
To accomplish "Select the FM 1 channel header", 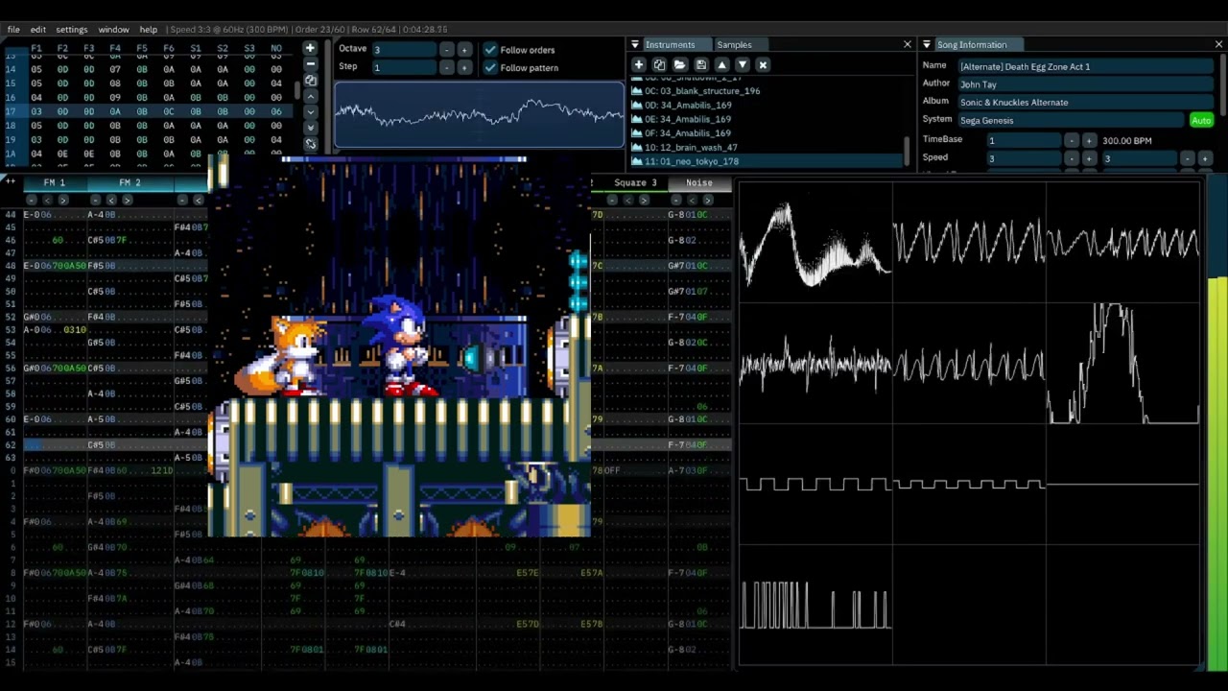I will coord(55,182).
